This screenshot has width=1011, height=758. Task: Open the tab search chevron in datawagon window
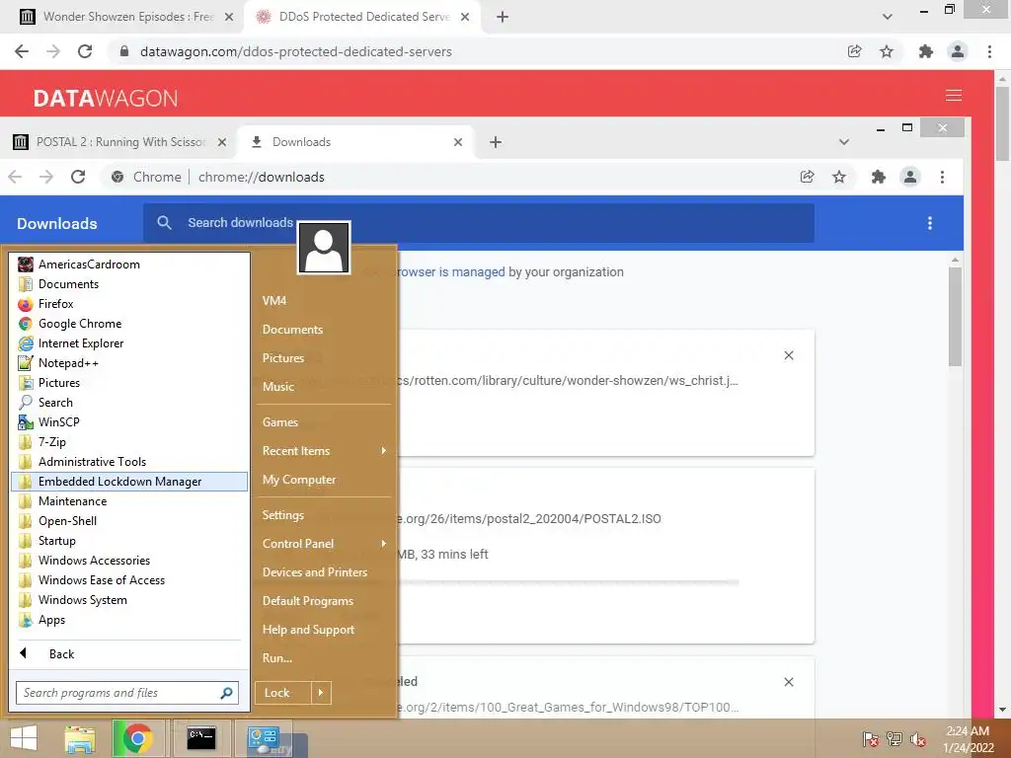(x=888, y=17)
